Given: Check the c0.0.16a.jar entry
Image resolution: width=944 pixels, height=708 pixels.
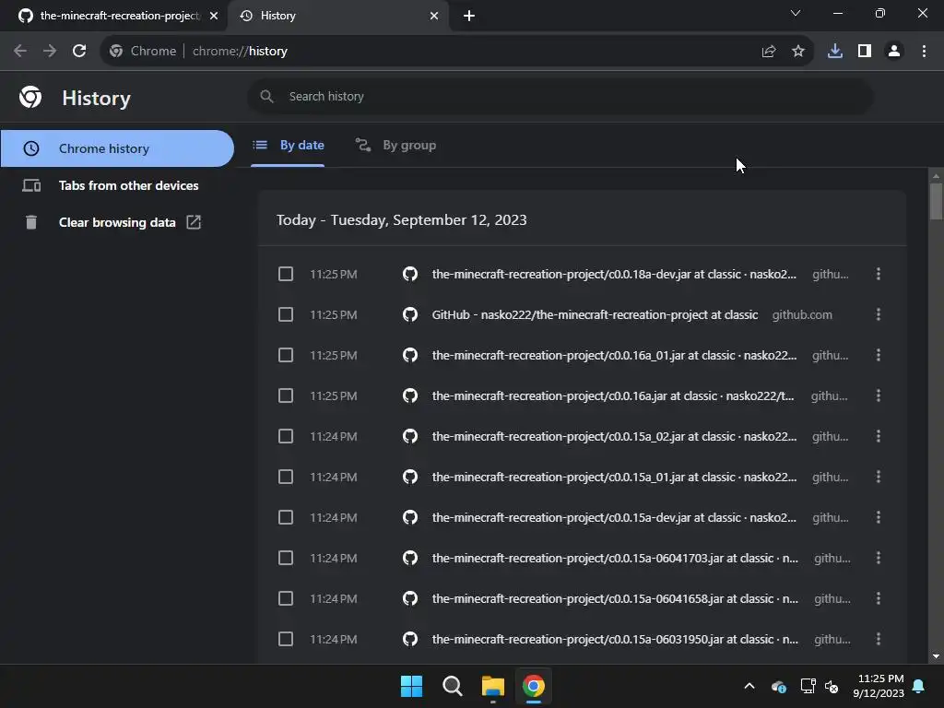Looking at the screenshot, I should click(286, 395).
